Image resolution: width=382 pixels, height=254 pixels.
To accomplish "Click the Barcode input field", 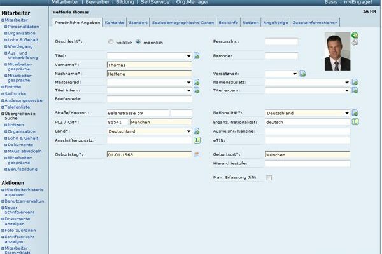I will coord(281,56).
